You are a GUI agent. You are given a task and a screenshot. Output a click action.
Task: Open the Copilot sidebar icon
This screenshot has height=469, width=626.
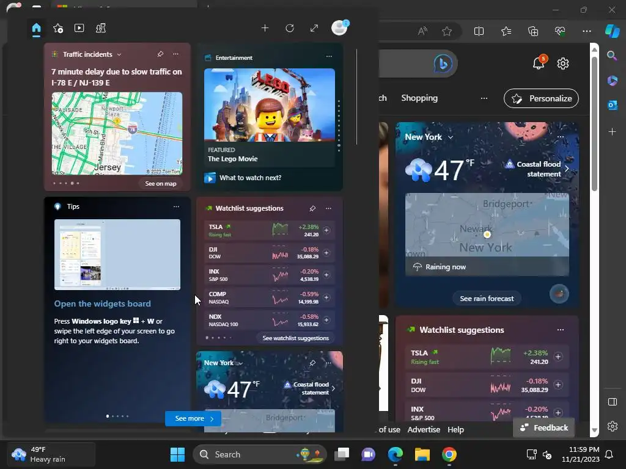tap(612, 31)
